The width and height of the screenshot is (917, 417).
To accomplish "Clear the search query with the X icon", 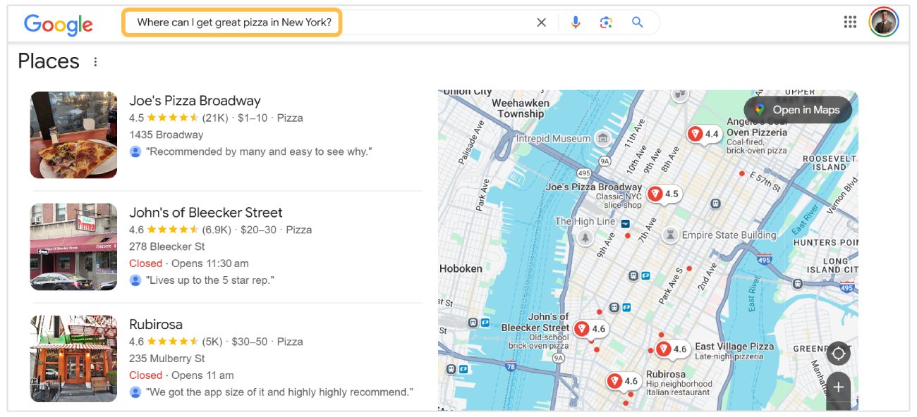I will coord(541,23).
